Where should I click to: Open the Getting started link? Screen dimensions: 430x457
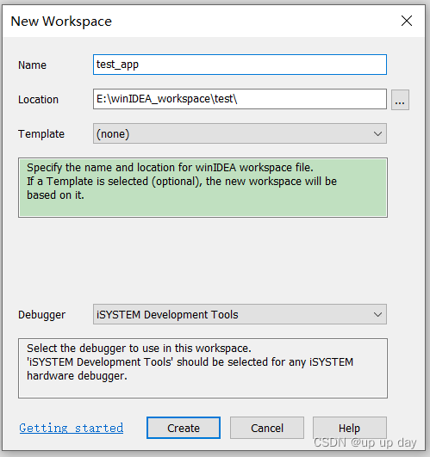pos(72,428)
